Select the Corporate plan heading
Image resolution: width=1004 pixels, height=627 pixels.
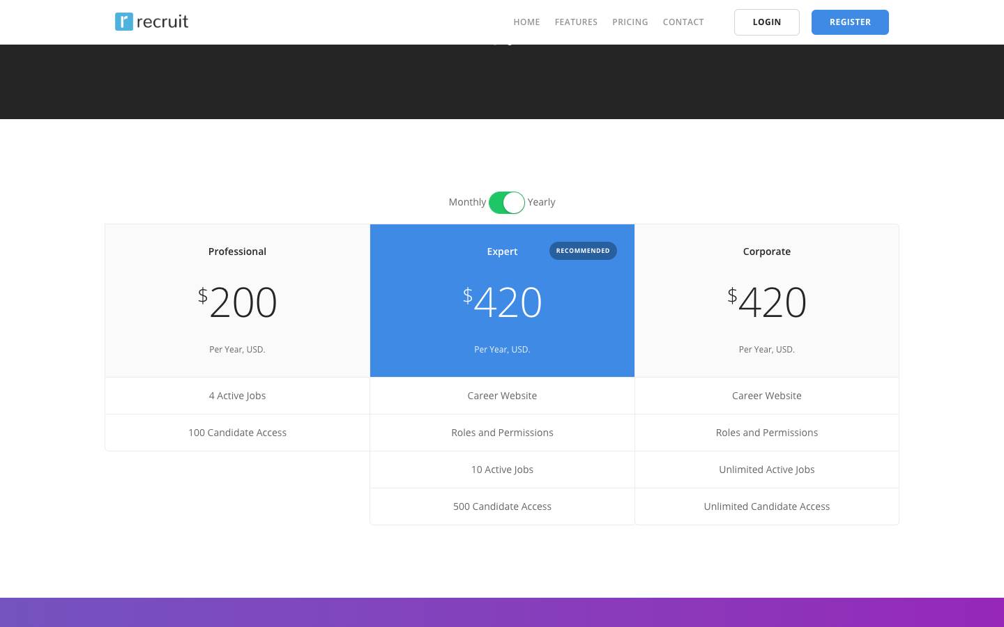[x=766, y=251]
